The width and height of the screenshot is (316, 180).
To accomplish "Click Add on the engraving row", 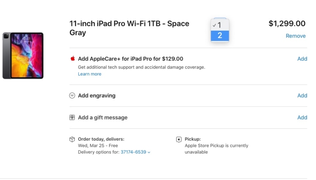I will pos(302,95).
